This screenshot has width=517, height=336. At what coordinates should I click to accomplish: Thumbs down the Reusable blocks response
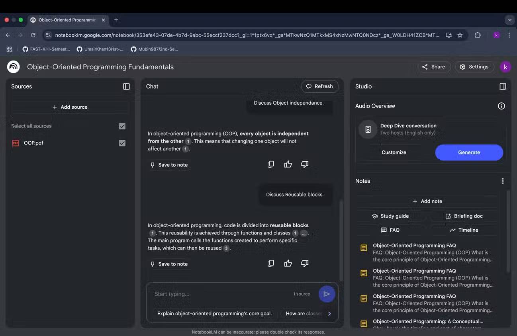[x=305, y=263]
